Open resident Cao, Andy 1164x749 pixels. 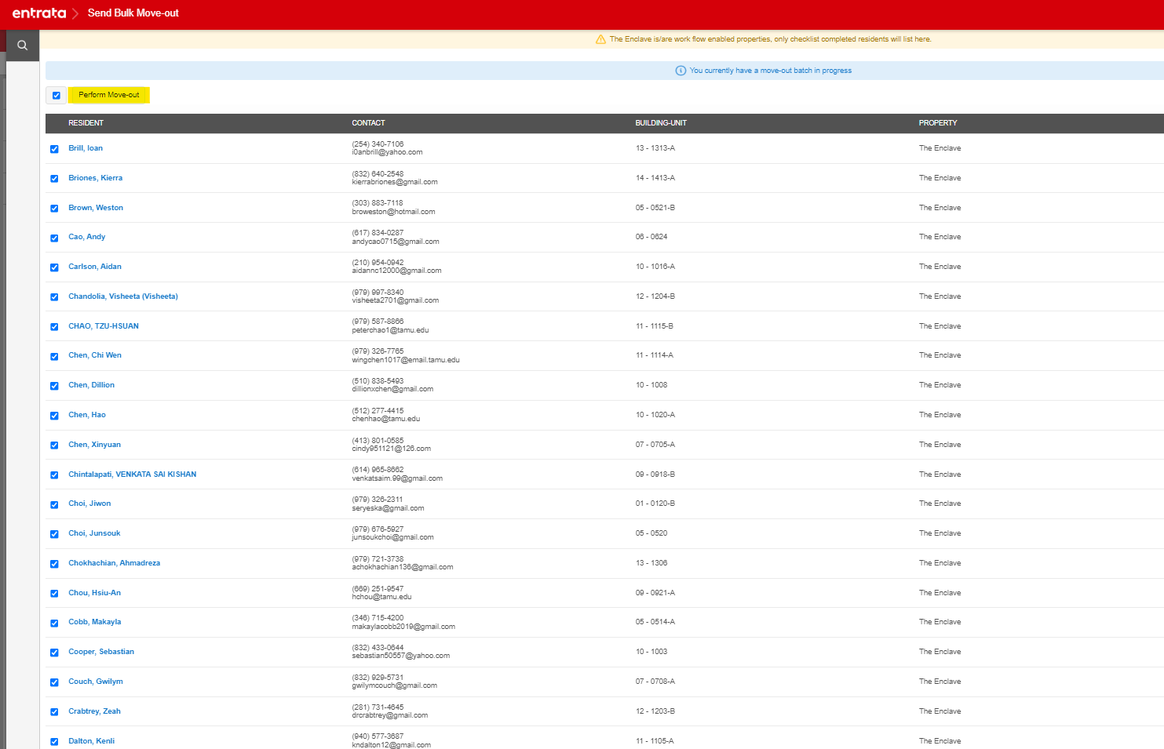[x=87, y=237]
